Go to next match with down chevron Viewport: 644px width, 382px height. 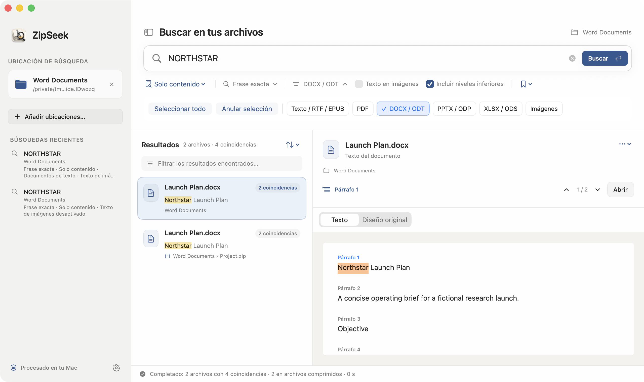pos(598,190)
